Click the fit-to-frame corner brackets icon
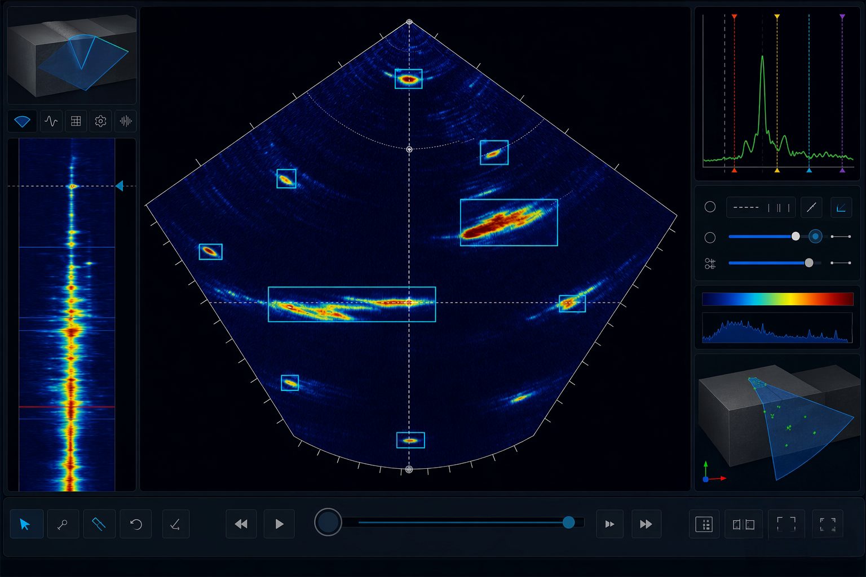This screenshot has width=866, height=577. tap(786, 524)
